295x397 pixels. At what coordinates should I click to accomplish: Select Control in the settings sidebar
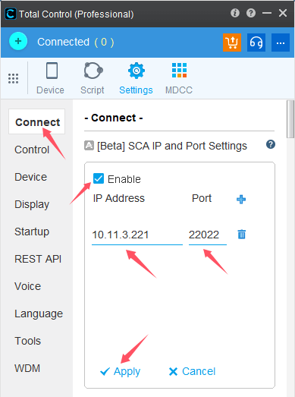(x=32, y=150)
